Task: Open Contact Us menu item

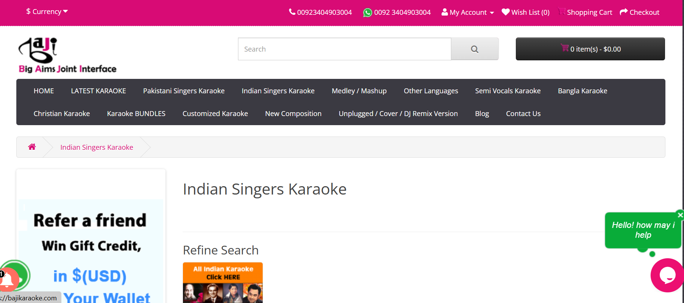Action: point(523,114)
